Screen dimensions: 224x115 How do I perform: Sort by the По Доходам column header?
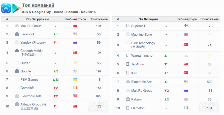(148, 19)
